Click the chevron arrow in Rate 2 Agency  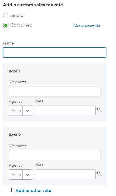[27, 175]
